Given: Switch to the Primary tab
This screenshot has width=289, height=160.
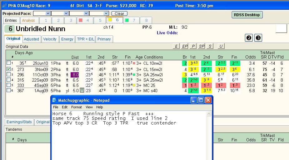Looking at the screenshot, I should tap(104, 39).
